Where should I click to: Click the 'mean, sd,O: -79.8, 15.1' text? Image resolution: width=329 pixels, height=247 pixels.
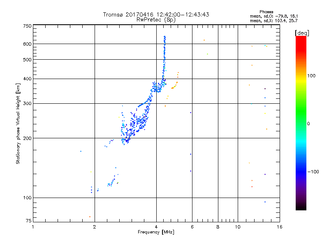[274, 16]
